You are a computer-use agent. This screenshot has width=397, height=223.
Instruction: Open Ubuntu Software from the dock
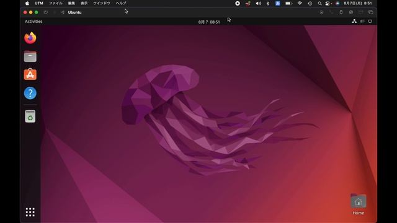(30, 74)
